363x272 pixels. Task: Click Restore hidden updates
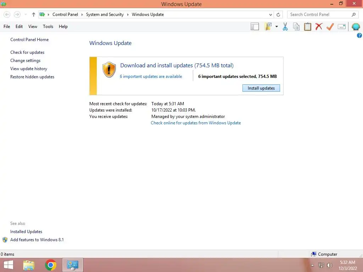[x=32, y=77]
